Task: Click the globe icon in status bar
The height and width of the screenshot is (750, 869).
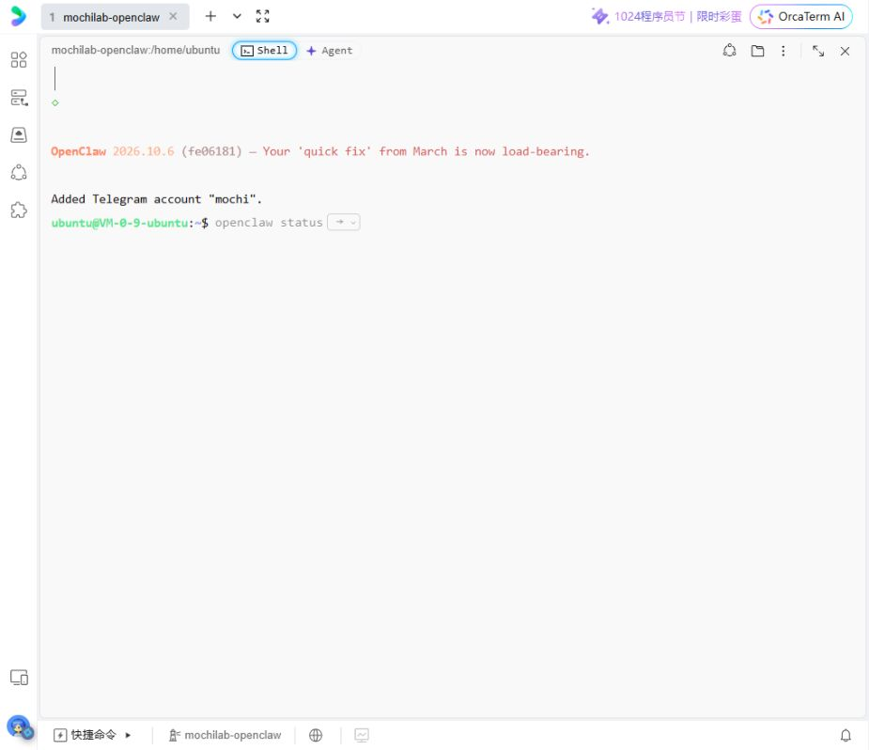Action: (x=316, y=735)
